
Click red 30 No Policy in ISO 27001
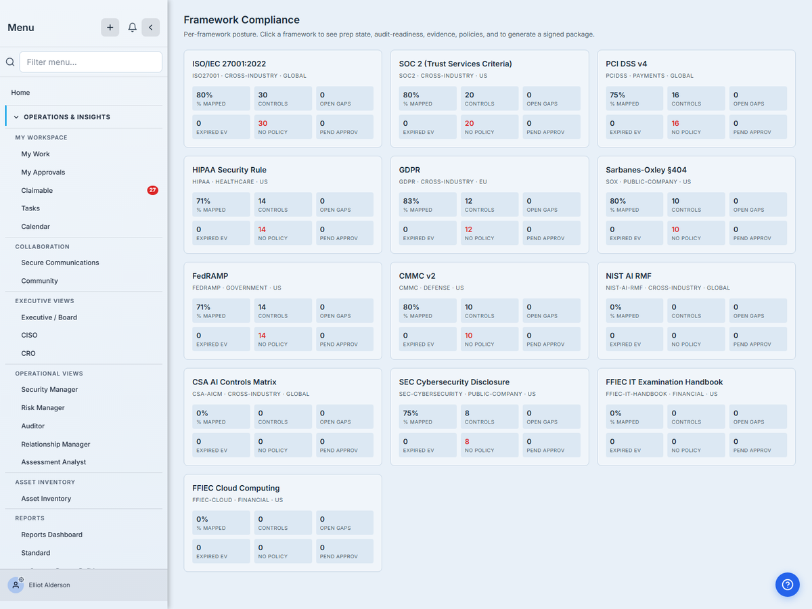tap(283, 127)
